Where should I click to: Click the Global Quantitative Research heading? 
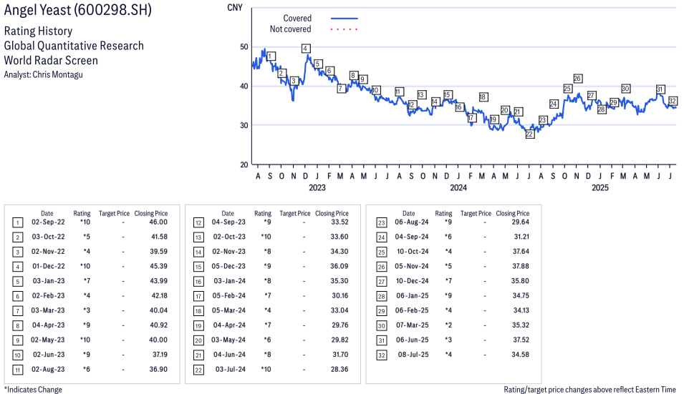tap(74, 46)
